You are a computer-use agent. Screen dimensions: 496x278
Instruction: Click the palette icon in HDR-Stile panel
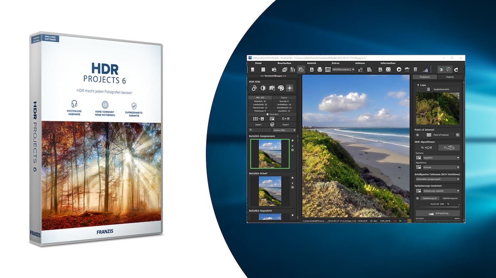click(x=281, y=88)
